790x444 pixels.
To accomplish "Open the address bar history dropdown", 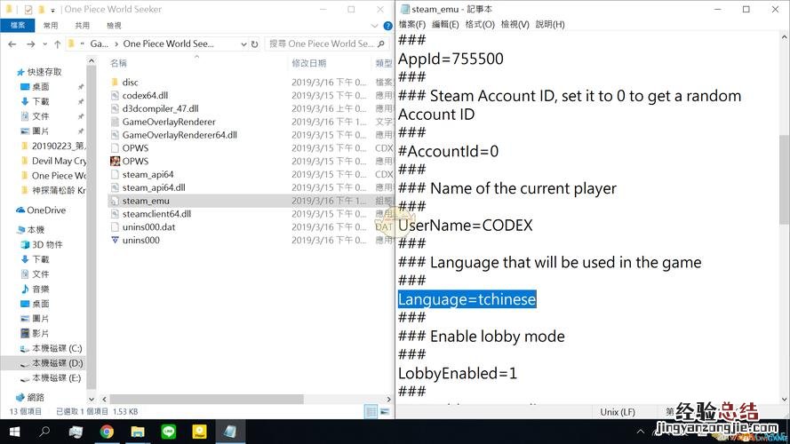I will (243, 44).
